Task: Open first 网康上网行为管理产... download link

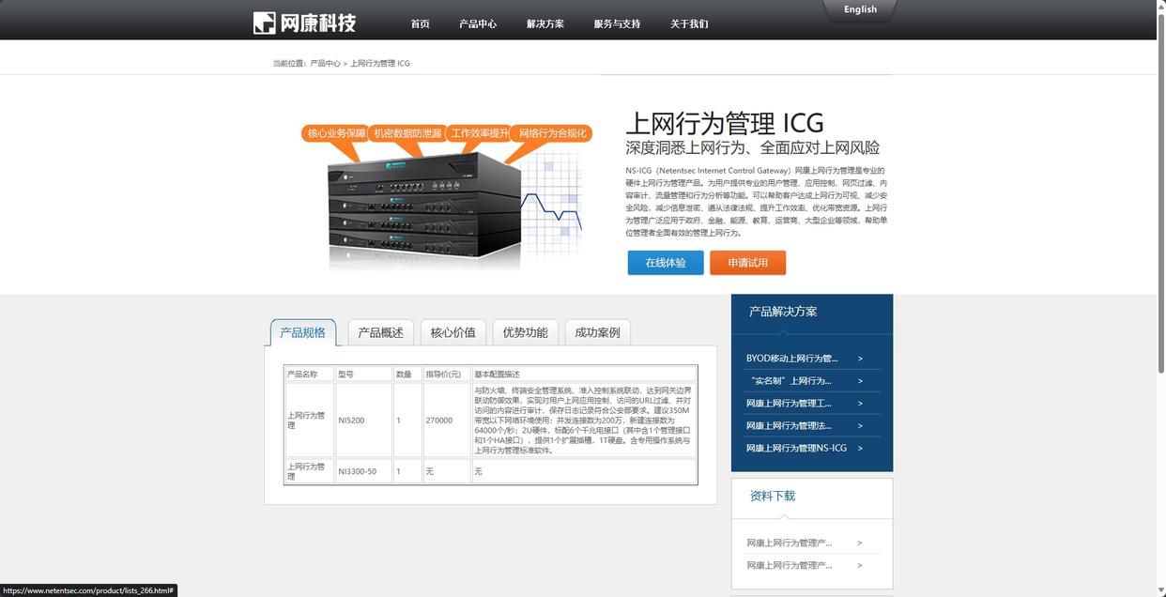Action: coord(790,543)
